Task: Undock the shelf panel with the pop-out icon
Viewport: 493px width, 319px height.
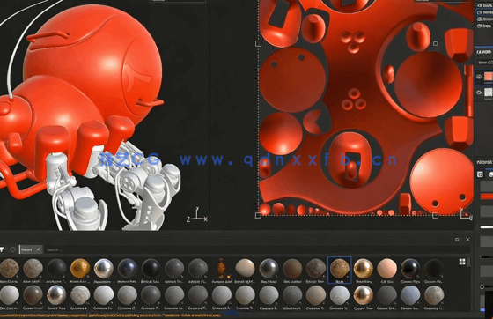Action: point(457,240)
